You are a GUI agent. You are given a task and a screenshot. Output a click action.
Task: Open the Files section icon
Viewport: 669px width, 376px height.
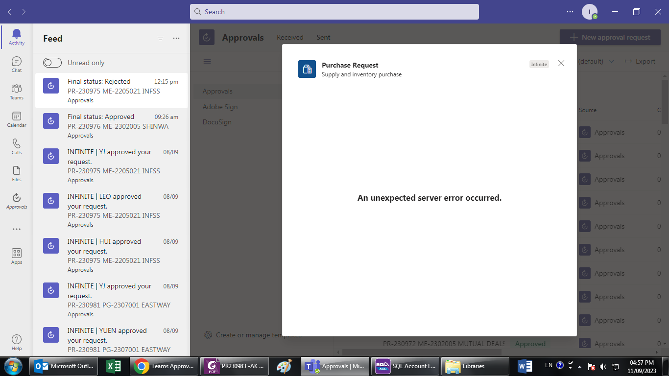[16, 172]
